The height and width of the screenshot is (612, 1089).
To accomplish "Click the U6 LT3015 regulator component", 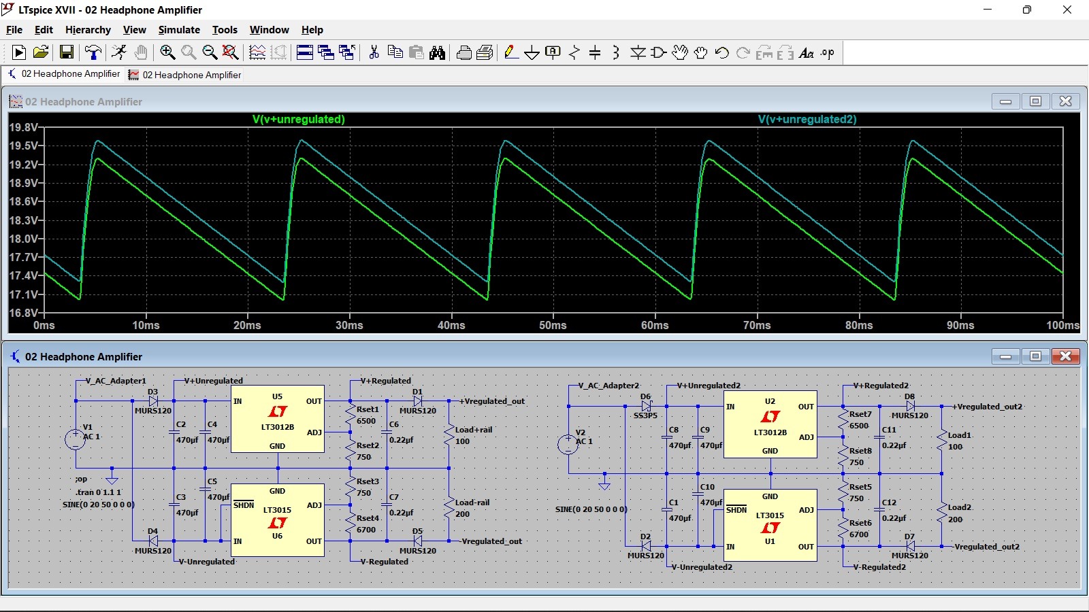I will [x=278, y=520].
